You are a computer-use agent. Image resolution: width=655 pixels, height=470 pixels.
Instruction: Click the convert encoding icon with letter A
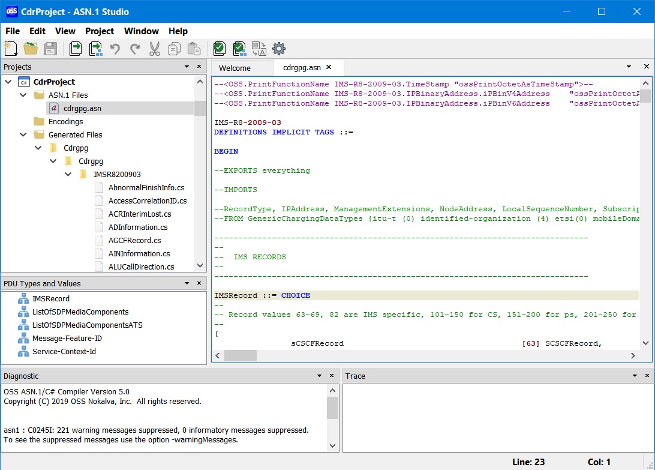point(259,49)
